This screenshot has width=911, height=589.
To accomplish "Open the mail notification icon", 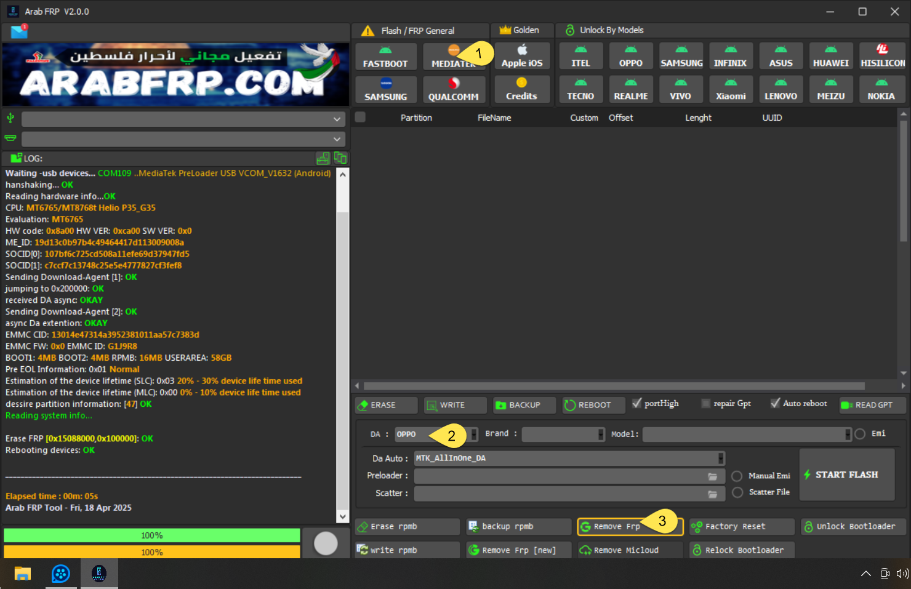I will coord(19,31).
